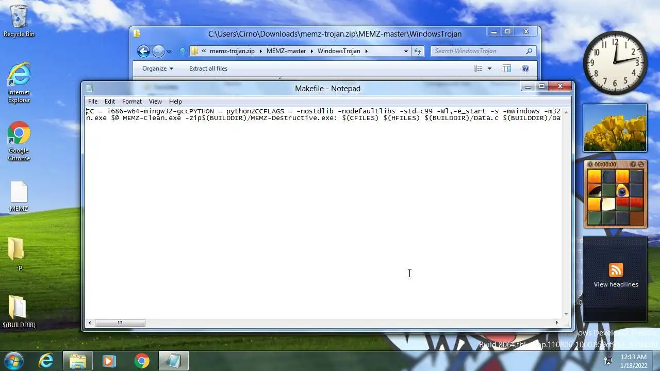
Task: Click the picture puzzle solve icon
Action: point(641,164)
